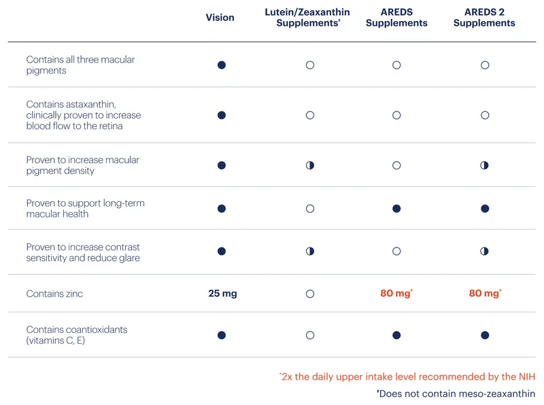Click half-filled circle for Lutein/Zeaxanthin pigment density
This screenshot has width=544, height=405.
point(310,165)
